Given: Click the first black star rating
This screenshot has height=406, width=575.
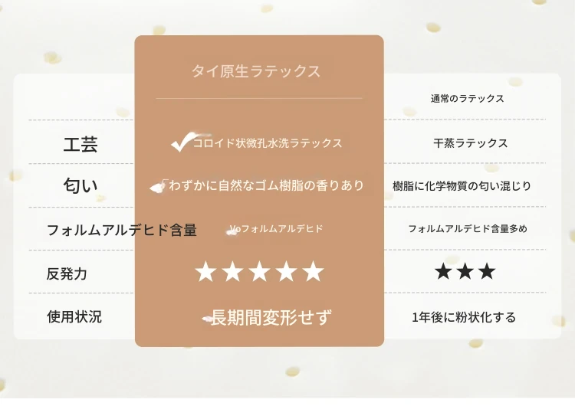Looking at the screenshot, I should pos(443,271).
